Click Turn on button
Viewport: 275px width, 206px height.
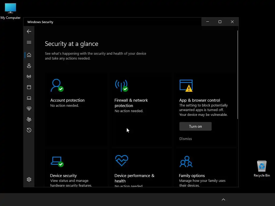tap(196, 126)
